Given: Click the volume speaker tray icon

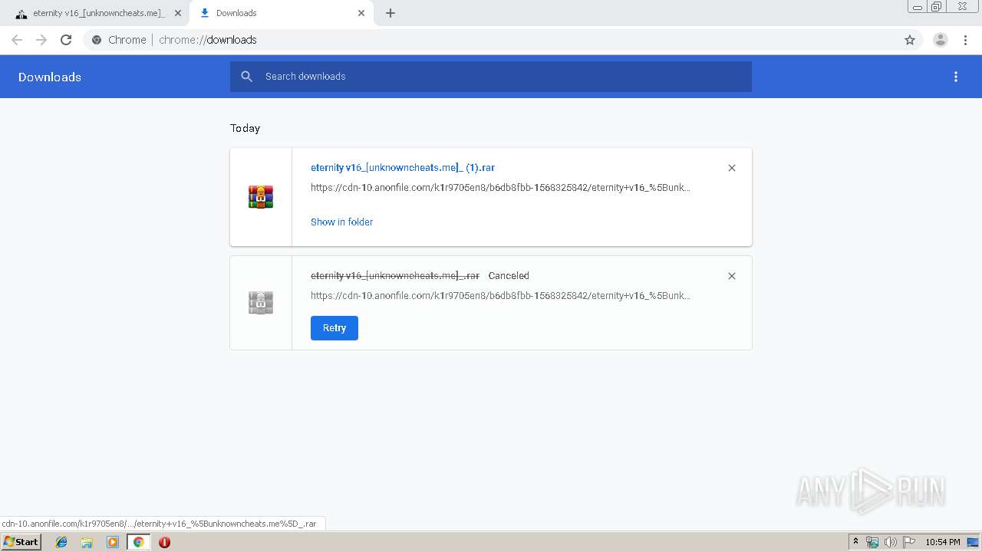Looking at the screenshot, I should click(891, 542).
